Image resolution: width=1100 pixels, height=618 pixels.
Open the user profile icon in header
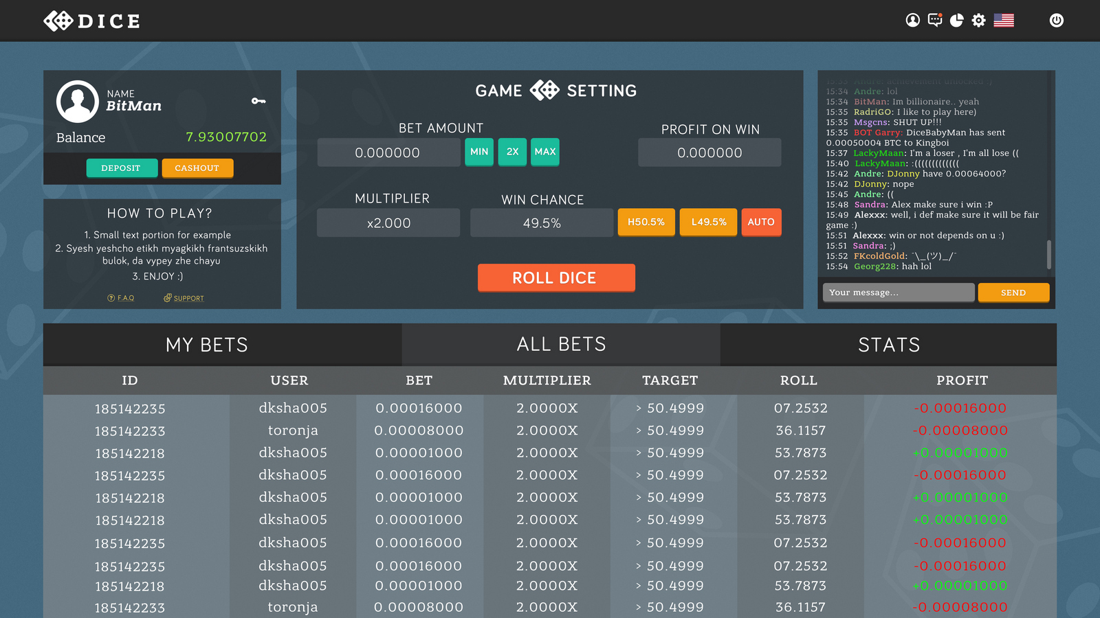(x=912, y=21)
